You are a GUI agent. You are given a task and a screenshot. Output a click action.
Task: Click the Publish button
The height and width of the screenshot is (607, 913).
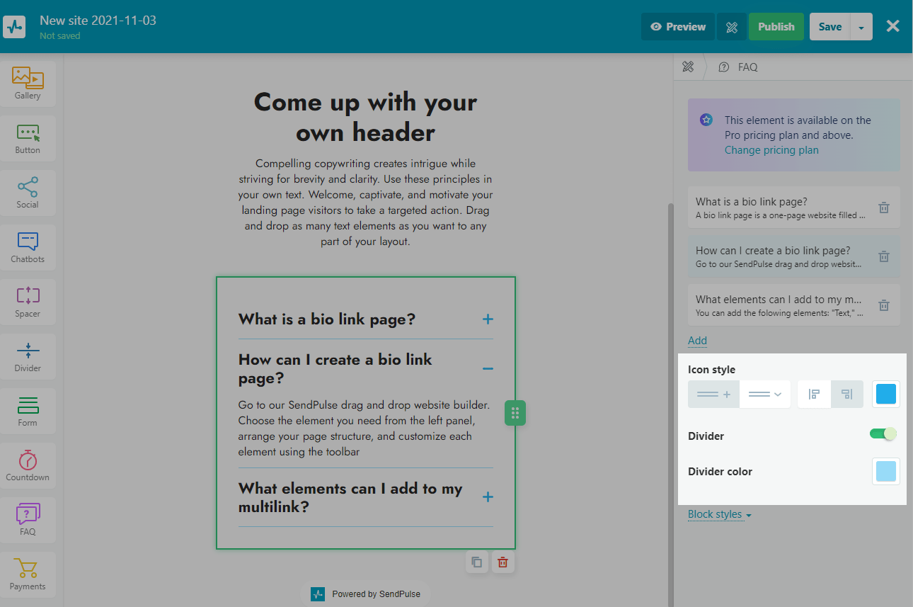pos(776,27)
